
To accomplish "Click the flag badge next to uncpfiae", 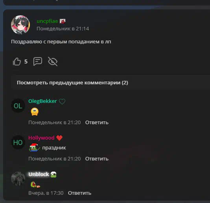I will coord(63,21).
